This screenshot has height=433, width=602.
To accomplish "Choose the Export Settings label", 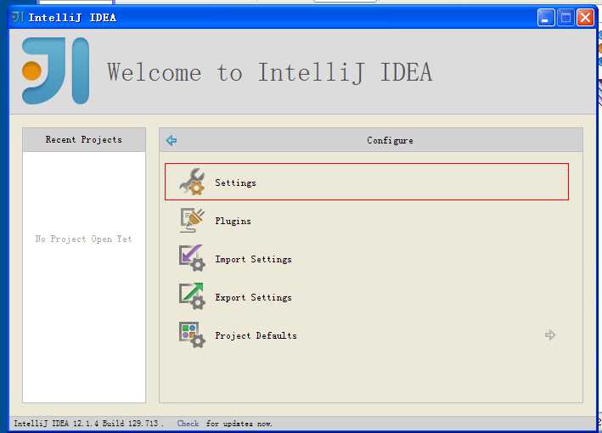I will pos(253,297).
